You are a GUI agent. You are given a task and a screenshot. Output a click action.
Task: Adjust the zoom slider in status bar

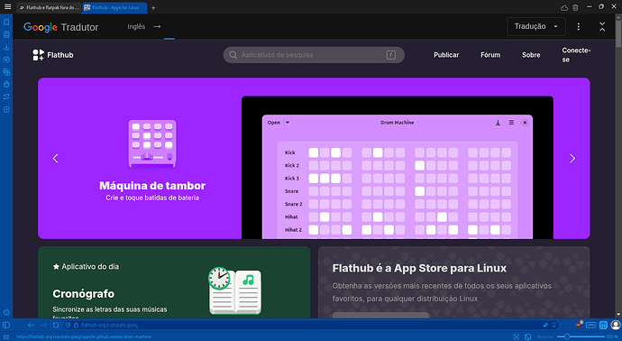581,337
